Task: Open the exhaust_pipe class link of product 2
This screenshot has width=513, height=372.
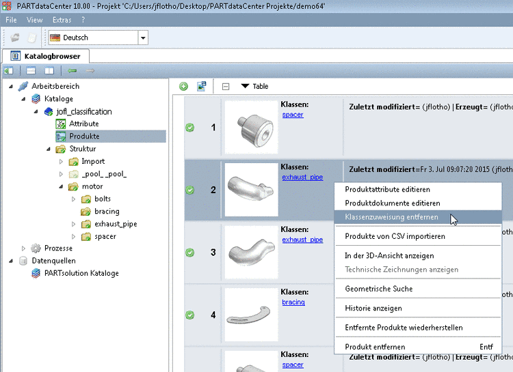Action: click(302, 177)
